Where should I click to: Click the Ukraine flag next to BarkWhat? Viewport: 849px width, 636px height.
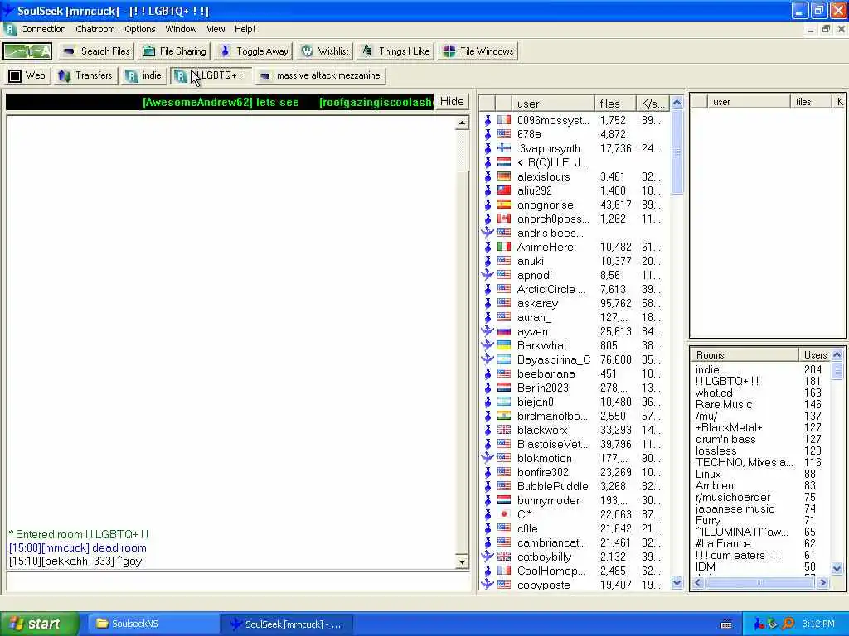[504, 345]
